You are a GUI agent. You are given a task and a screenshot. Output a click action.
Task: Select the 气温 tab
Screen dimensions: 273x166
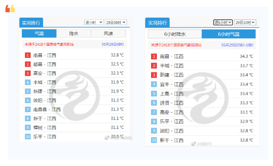click(39, 33)
